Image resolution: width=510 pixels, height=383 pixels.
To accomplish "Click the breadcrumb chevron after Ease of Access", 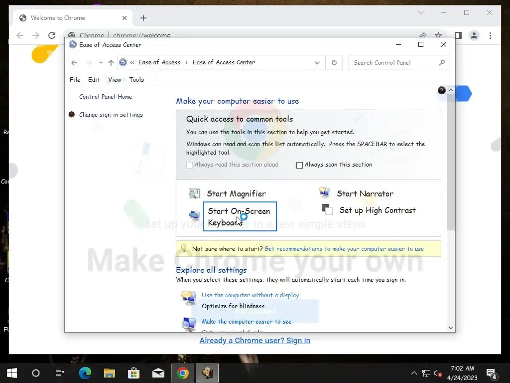I will pos(186,62).
